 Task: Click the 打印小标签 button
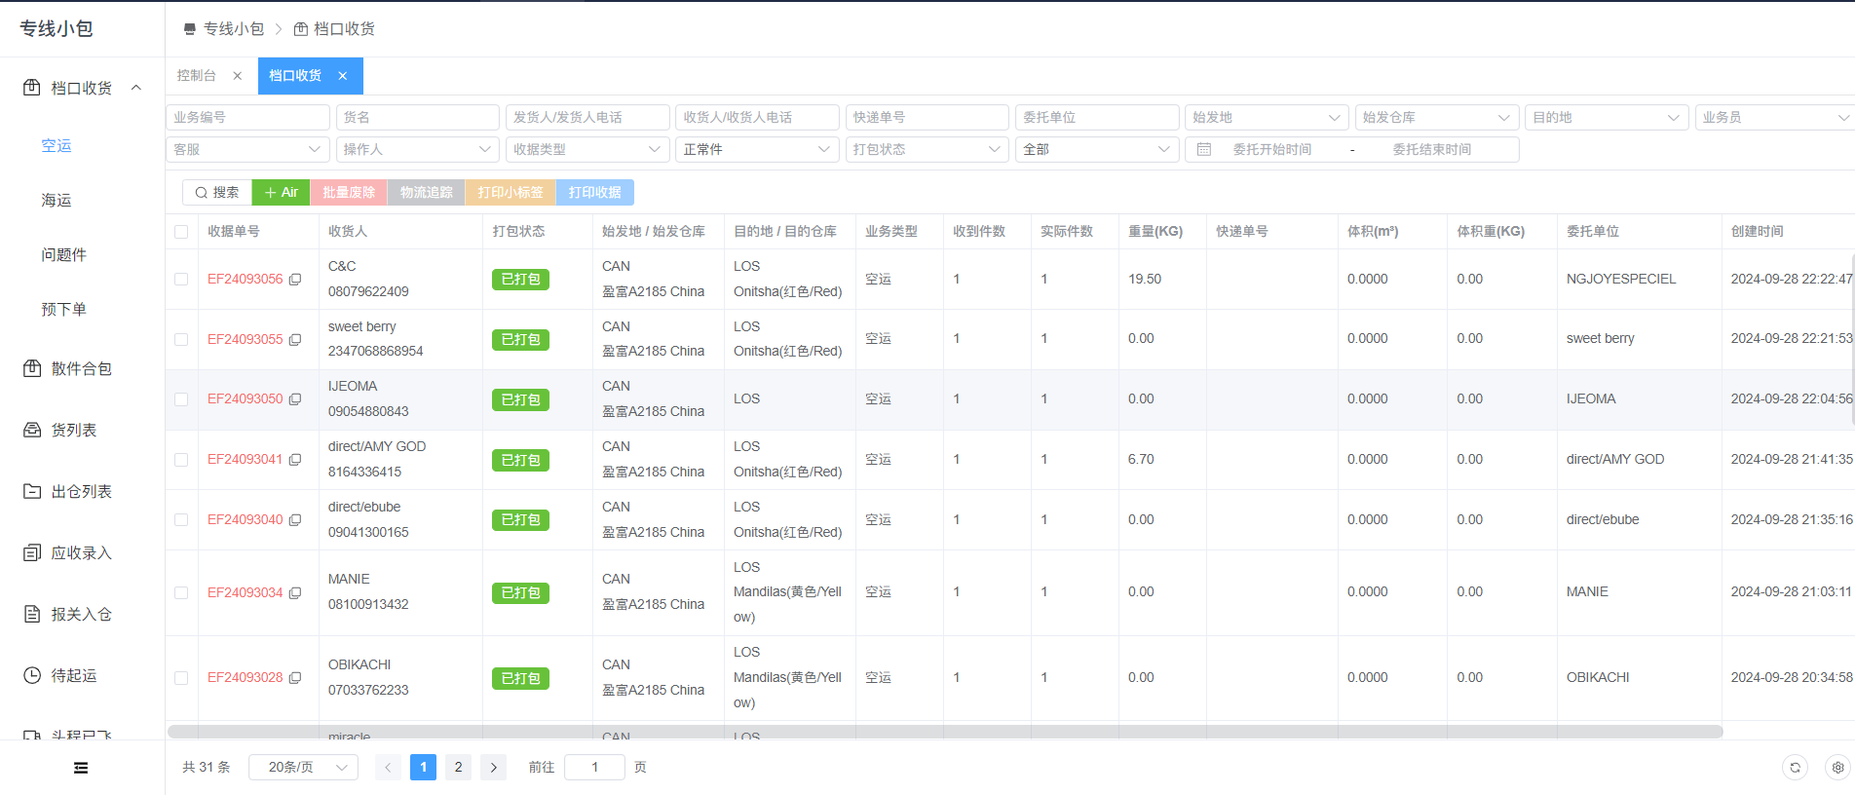tap(511, 193)
